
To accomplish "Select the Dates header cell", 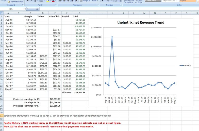I will (x=8, y=17).
